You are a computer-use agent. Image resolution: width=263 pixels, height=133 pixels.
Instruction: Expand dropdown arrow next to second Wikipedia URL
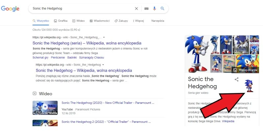pos(103,65)
